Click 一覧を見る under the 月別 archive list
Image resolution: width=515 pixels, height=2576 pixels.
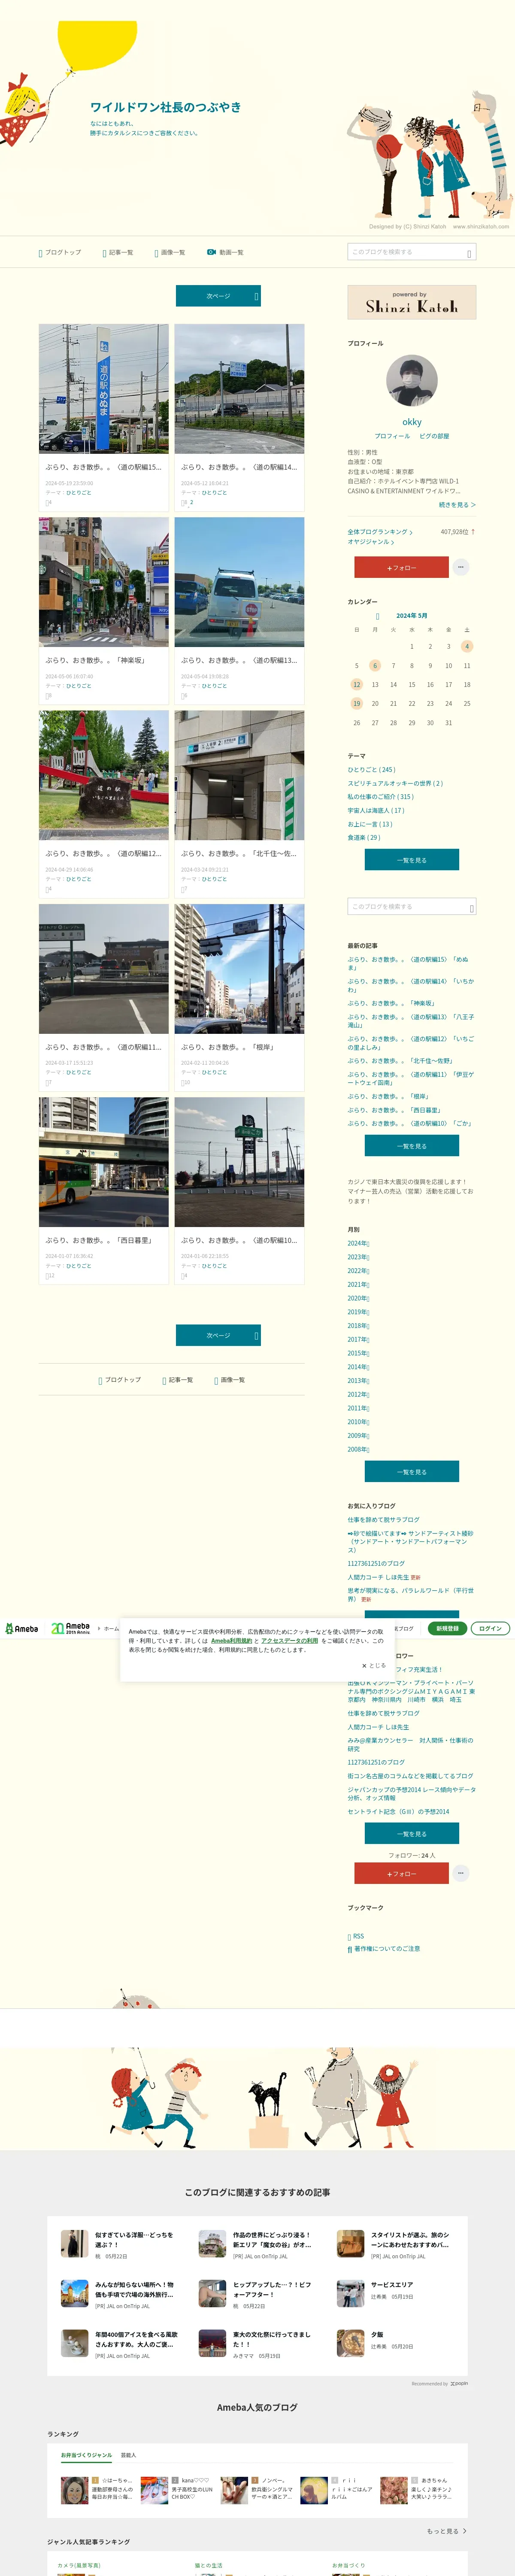pos(412,1472)
